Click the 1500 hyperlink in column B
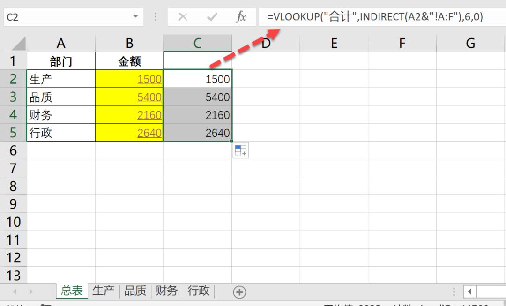 click(x=149, y=79)
